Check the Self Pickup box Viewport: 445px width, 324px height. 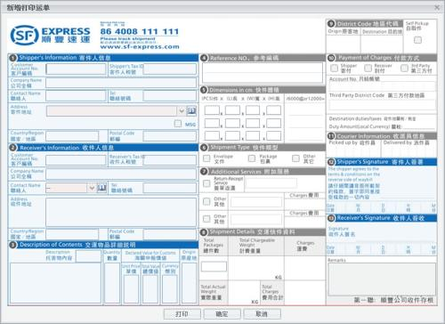click(417, 40)
